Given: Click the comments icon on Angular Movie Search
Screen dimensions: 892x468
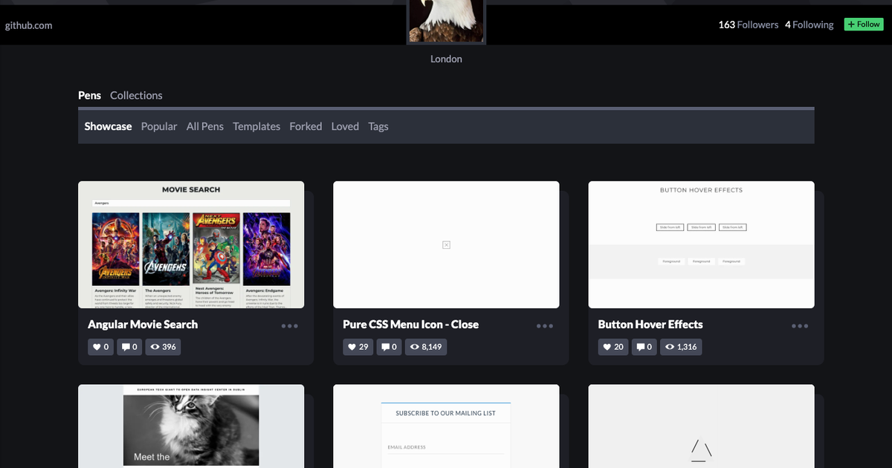Looking at the screenshot, I should click(126, 347).
